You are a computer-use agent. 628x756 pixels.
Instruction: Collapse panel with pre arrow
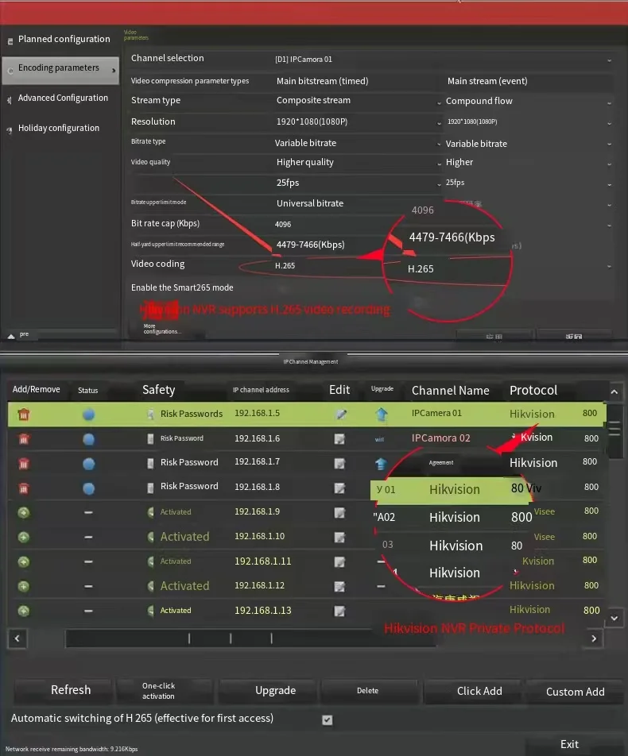coord(11,336)
